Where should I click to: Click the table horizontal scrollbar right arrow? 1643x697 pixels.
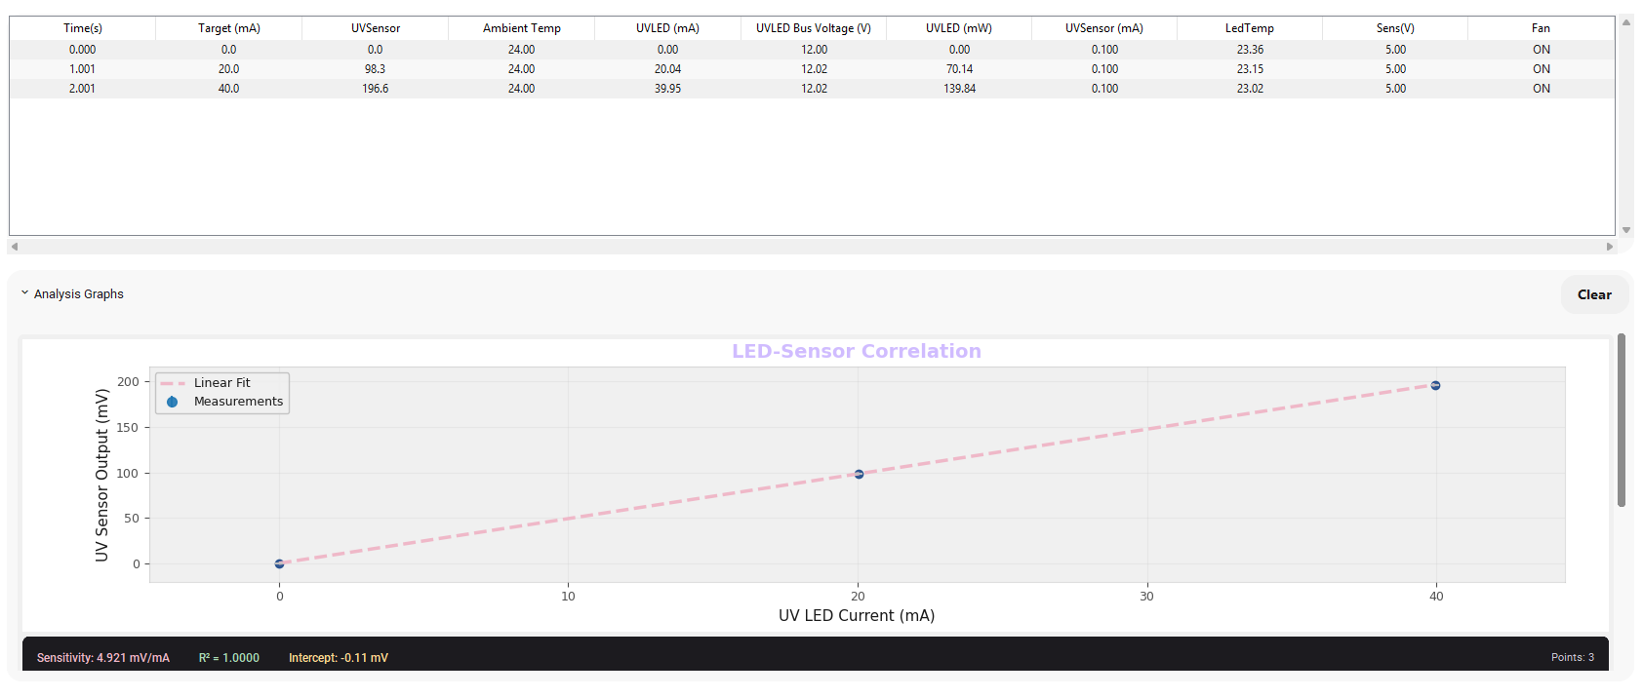pos(1610,247)
